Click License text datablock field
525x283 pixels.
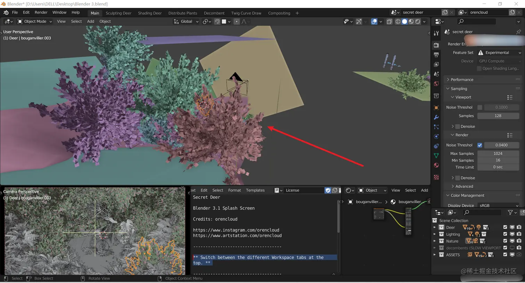click(x=304, y=190)
